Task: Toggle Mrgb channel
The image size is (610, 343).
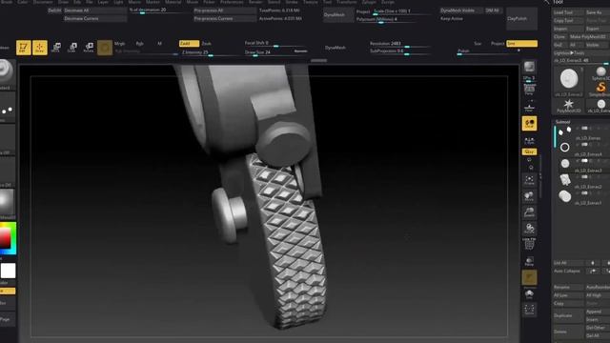Action: 120,44
